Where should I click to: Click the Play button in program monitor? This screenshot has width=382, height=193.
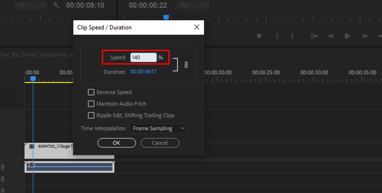(x=348, y=36)
